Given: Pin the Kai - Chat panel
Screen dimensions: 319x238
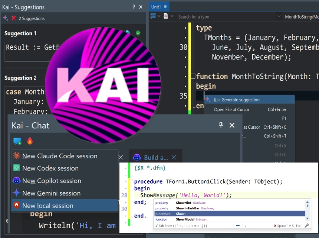Looking at the screenshot, I should [221, 125].
